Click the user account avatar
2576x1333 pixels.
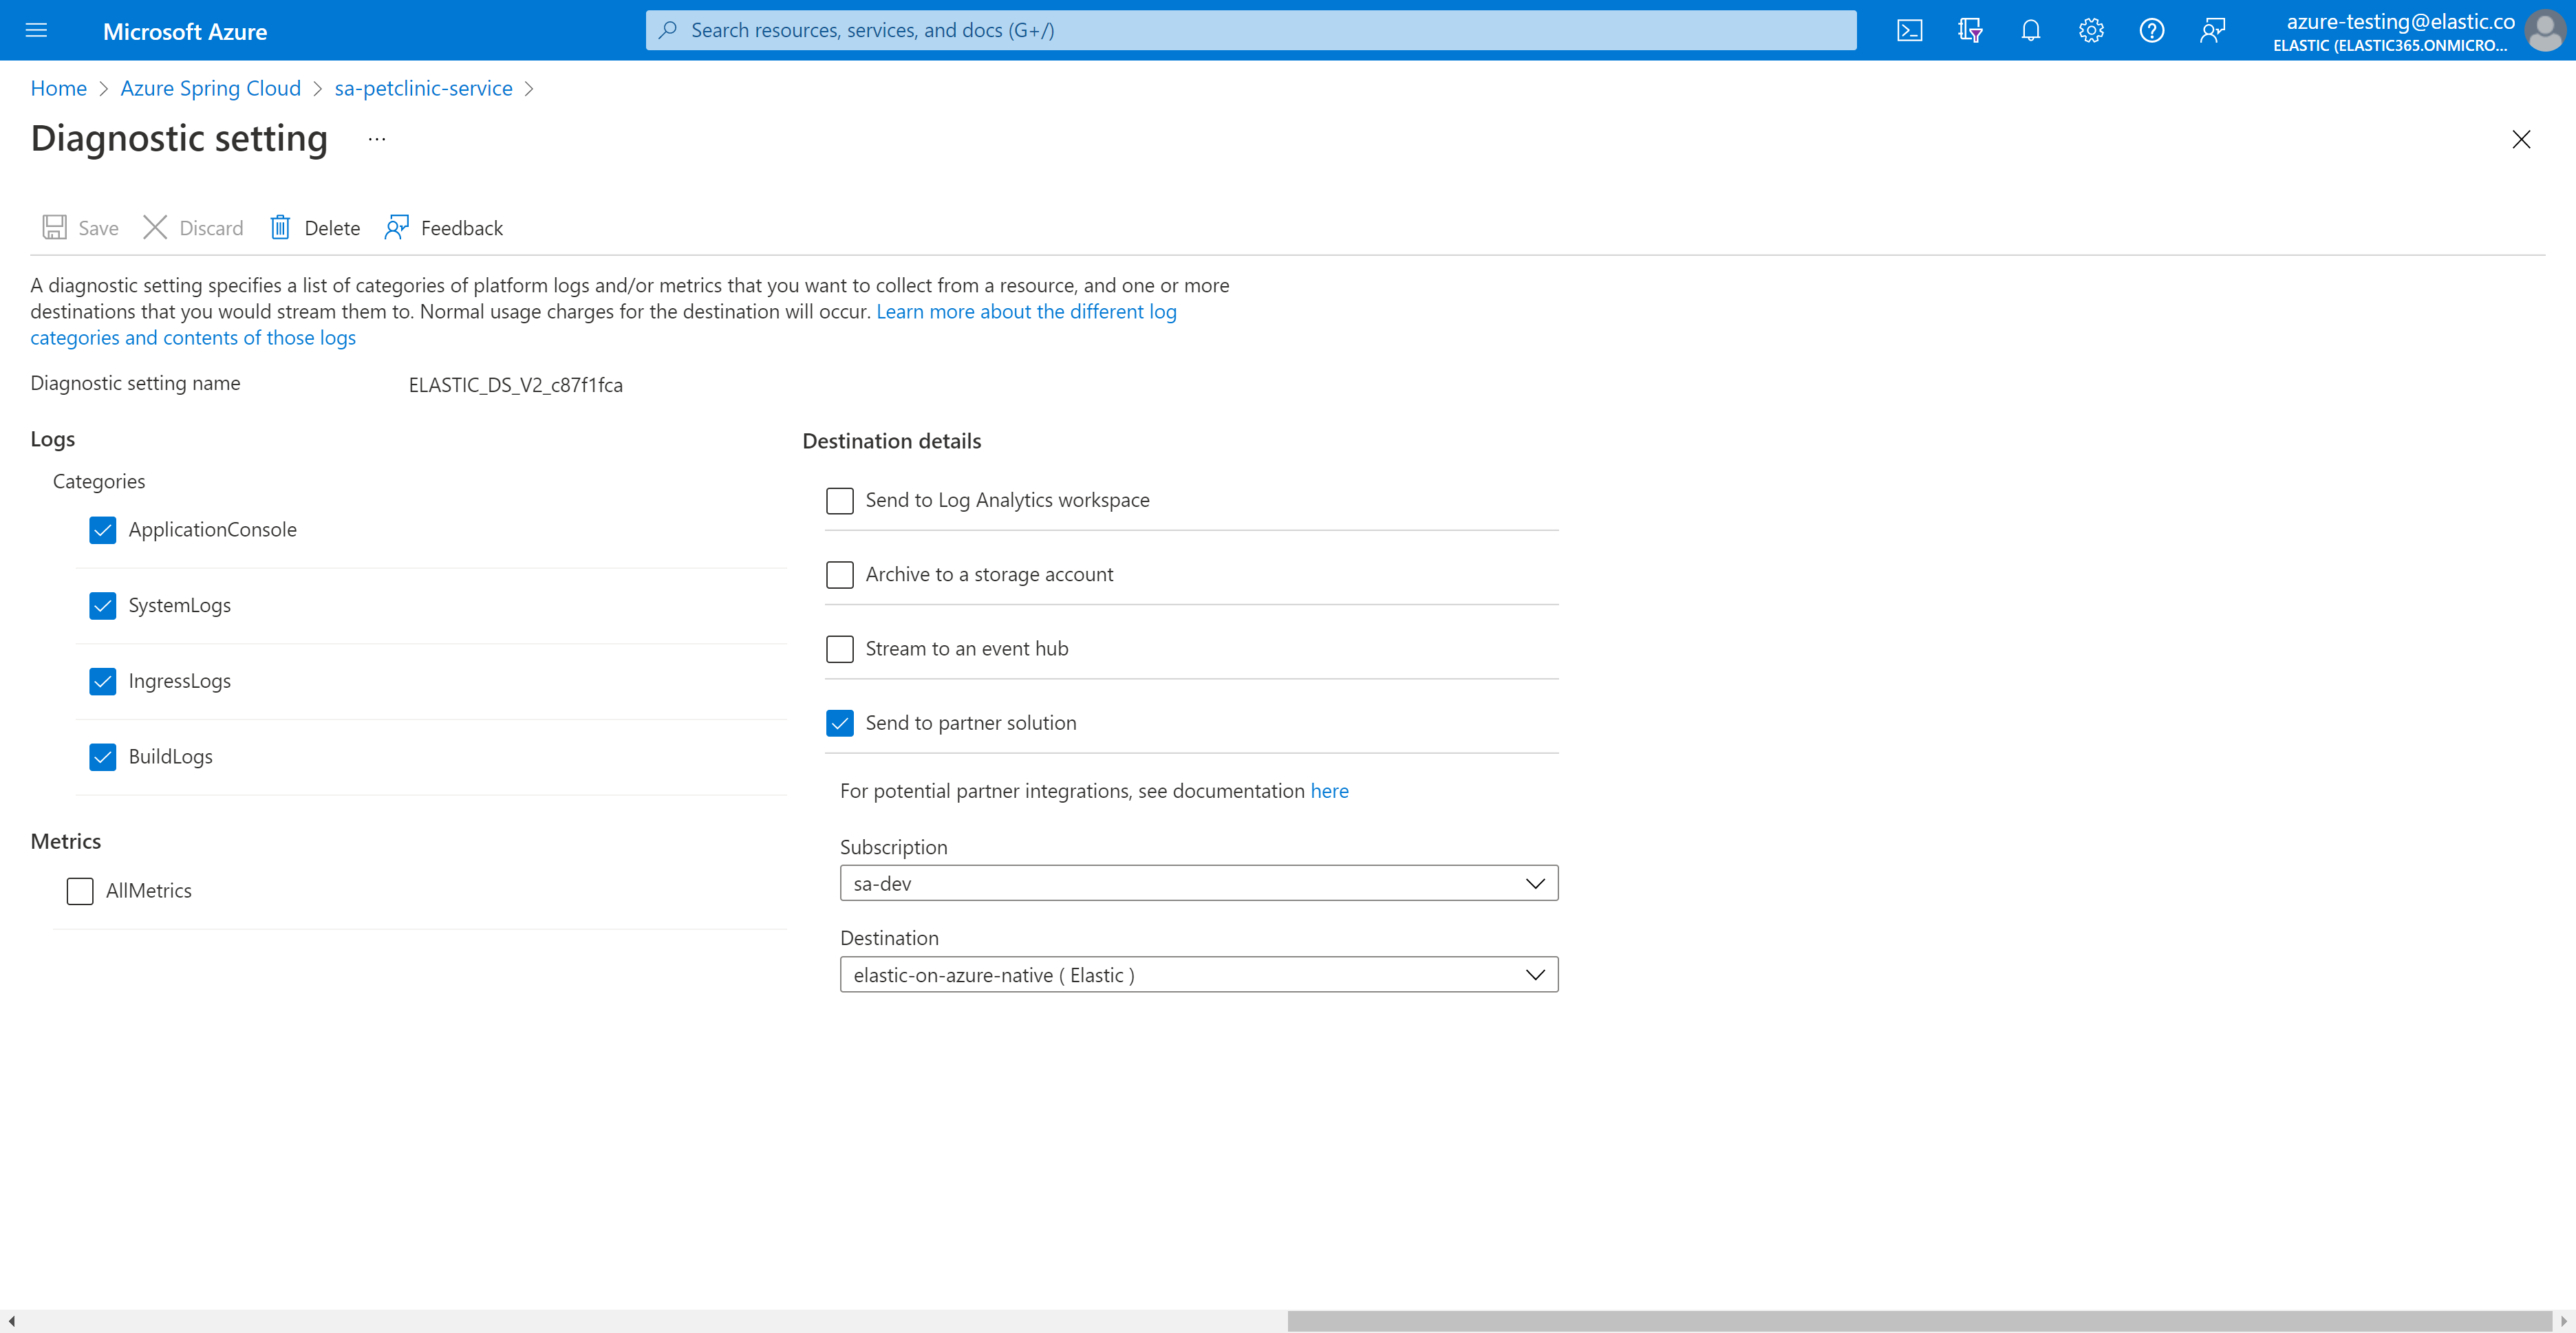pyautogui.click(x=2545, y=30)
